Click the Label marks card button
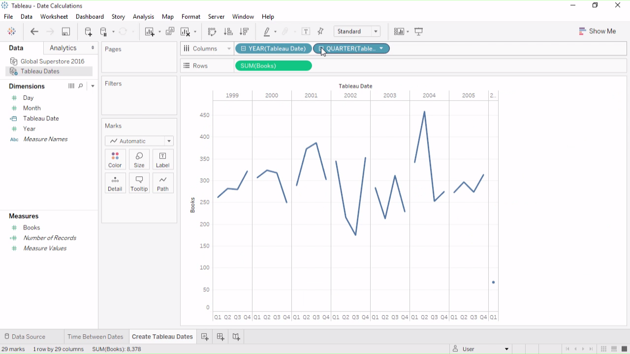This screenshot has width=630, height=354. pos(162,159)
